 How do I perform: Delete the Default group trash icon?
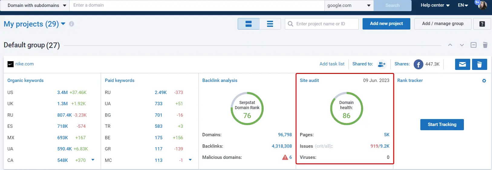(x=485, y=45)
